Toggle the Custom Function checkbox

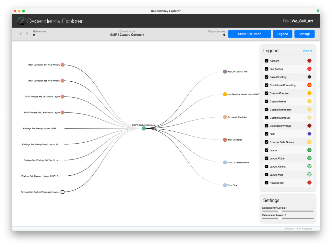267,93
